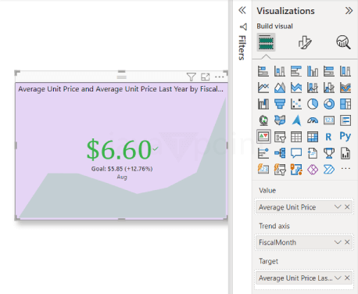
Task: Remove Average Unit Price Last Year target
Action: coord(347,278)
